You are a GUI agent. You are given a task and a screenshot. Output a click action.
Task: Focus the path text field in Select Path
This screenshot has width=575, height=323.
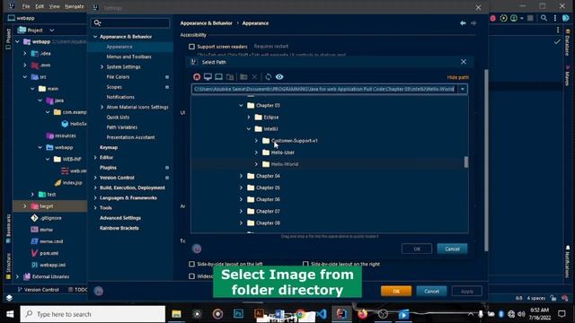pos(324,89)
